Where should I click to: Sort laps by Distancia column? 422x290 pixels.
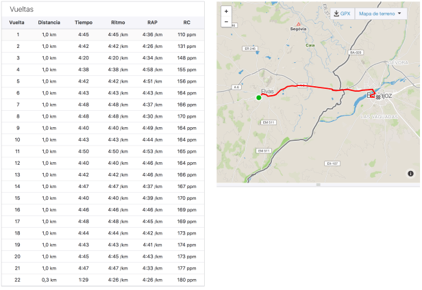tap(49, 23)
